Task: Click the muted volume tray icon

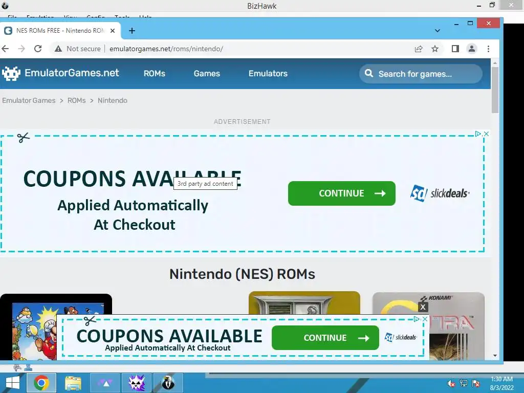Action: [x=451, y=383]
